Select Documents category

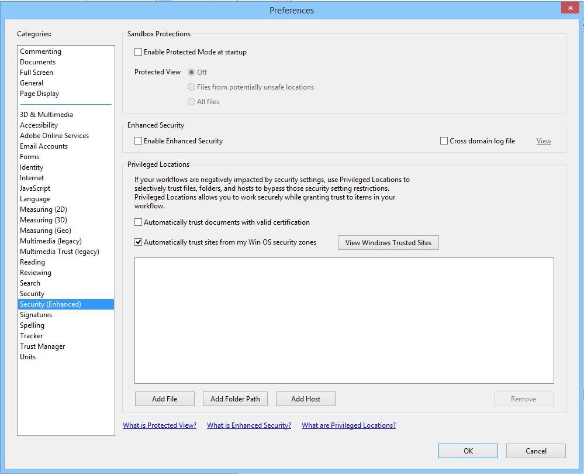tap(66, 62)
